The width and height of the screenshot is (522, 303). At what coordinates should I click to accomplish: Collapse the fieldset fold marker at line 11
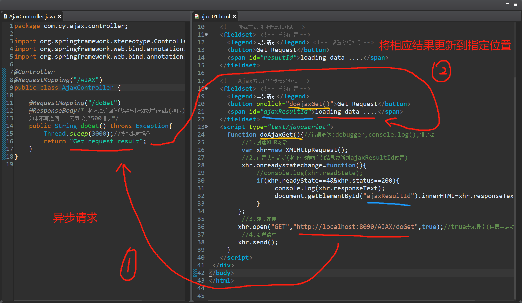[x=206, y=34]
